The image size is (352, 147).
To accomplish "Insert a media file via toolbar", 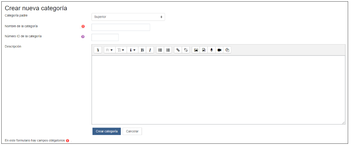I will pos(204,50).
